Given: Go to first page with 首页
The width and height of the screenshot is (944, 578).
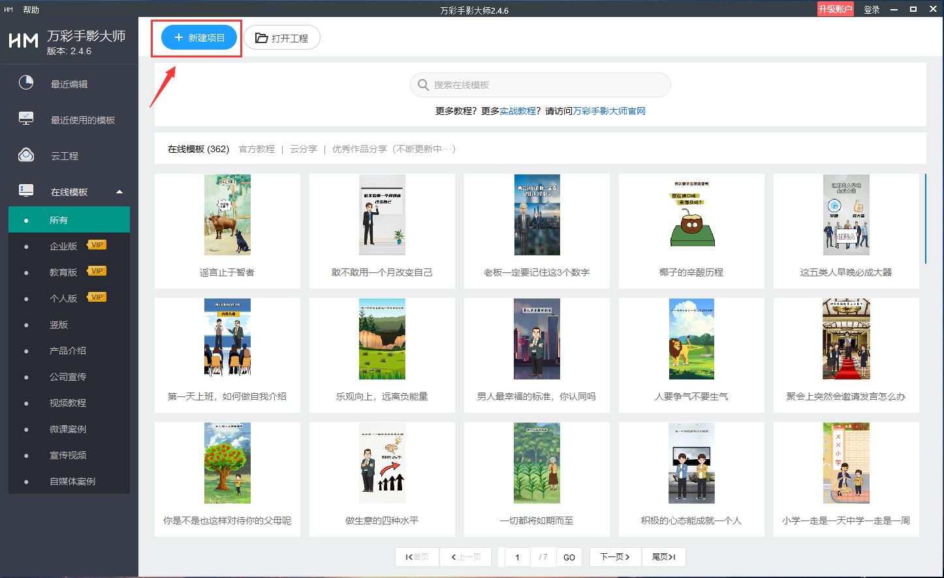Looking at the screenshot, I should pyautogui.click(x=417, y=557).
